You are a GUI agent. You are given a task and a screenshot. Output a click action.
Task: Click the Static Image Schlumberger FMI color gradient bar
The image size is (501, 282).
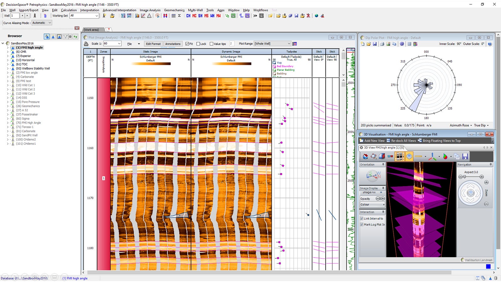151,64
